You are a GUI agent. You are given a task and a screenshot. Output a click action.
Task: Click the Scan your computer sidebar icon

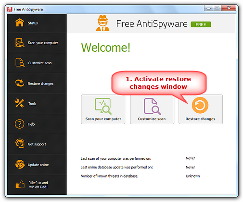20,43
